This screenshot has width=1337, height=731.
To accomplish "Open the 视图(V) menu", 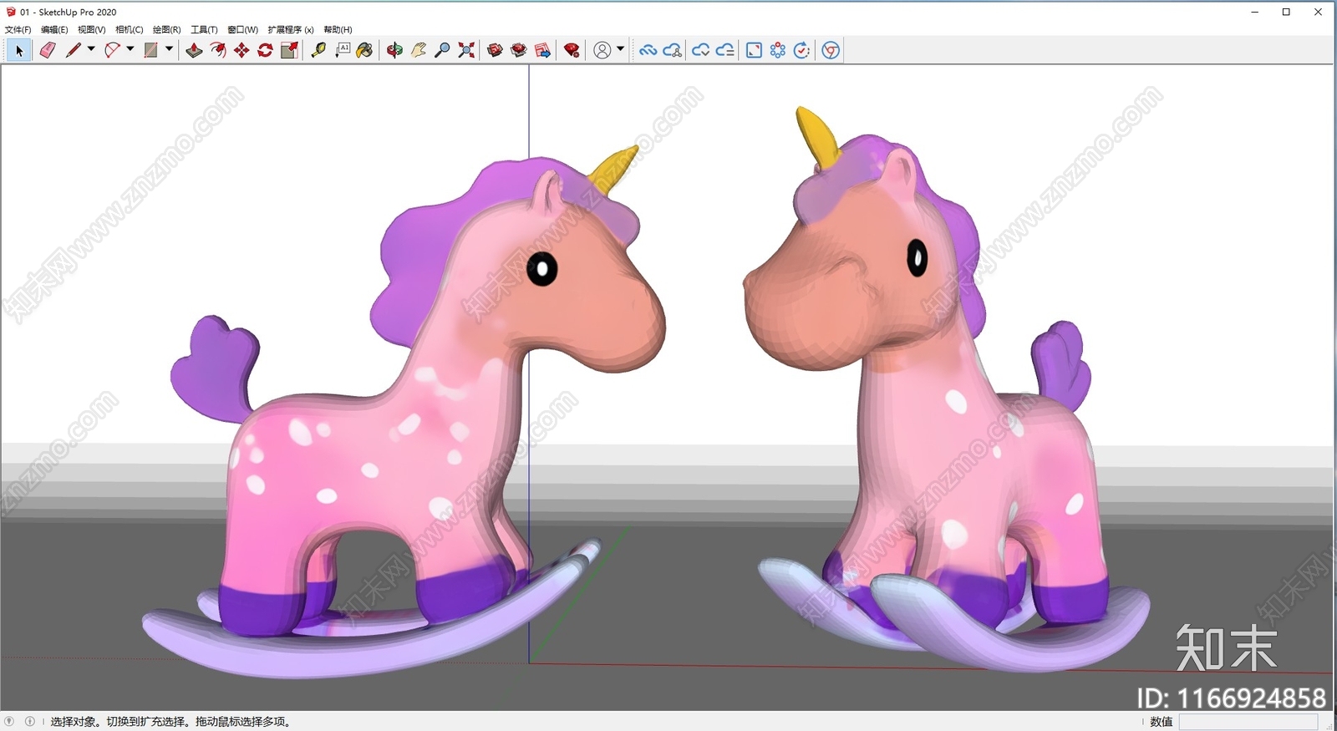I will pyautogui.click(x=91, y=29).
